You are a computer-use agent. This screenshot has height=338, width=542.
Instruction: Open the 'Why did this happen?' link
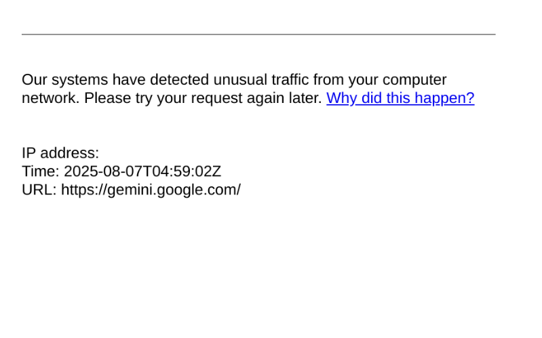pos(400,98)
